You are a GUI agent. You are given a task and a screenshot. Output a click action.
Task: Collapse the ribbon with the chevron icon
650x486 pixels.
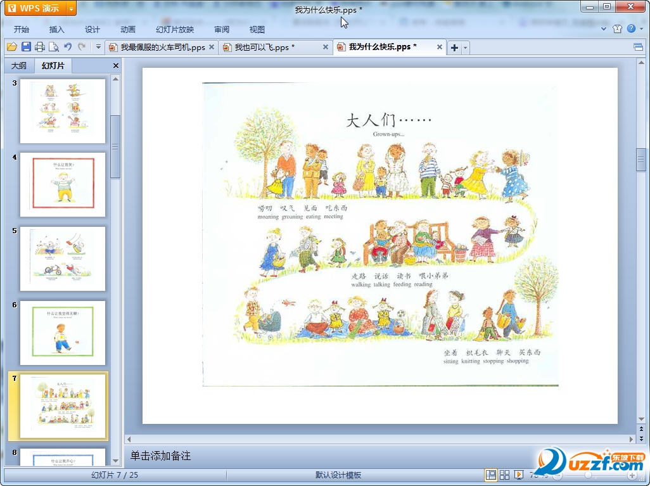604,29
